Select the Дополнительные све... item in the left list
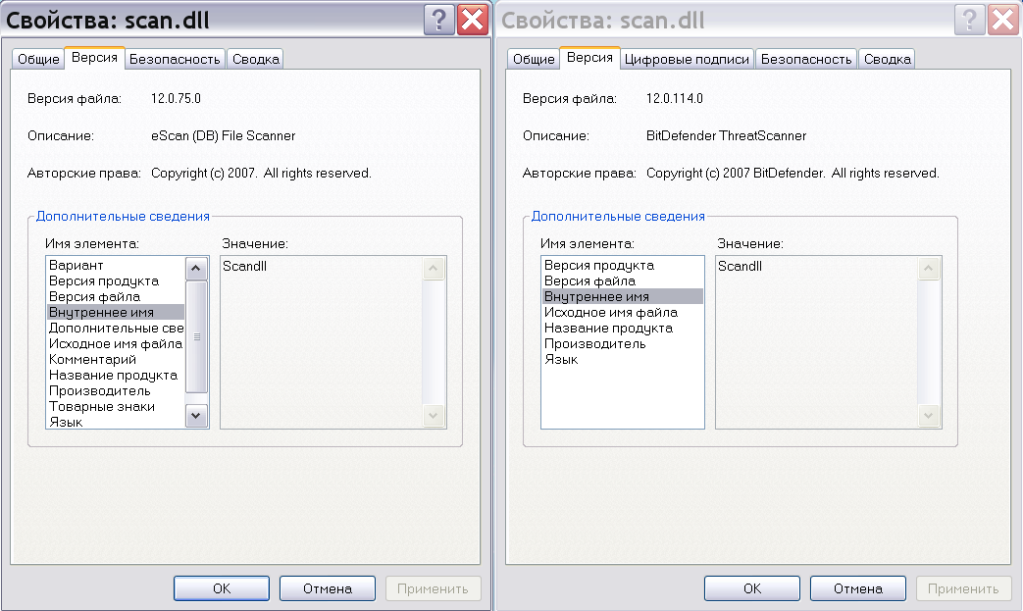The height and width of the screenshot is (611, 1023). pos(116,328)
